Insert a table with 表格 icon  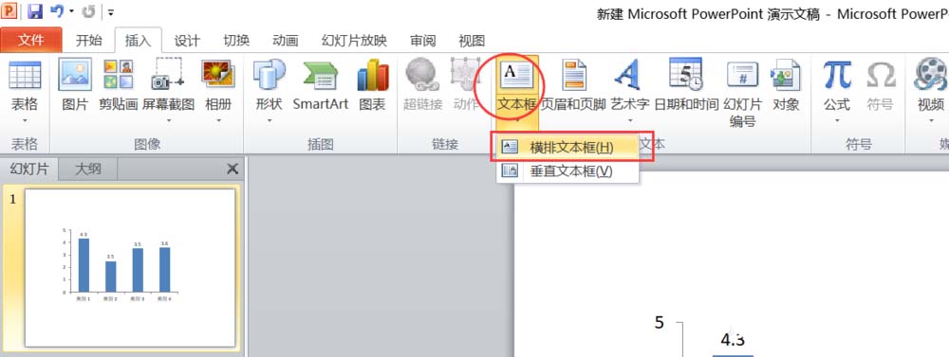(x=25, y=76)
